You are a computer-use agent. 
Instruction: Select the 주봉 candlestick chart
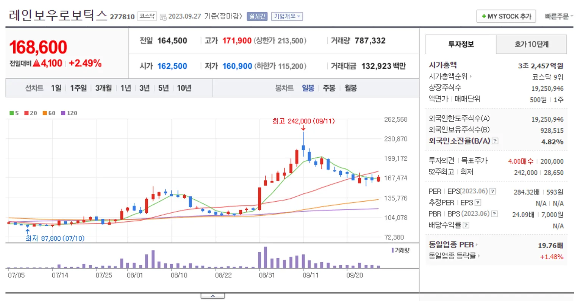click(329, 88)
